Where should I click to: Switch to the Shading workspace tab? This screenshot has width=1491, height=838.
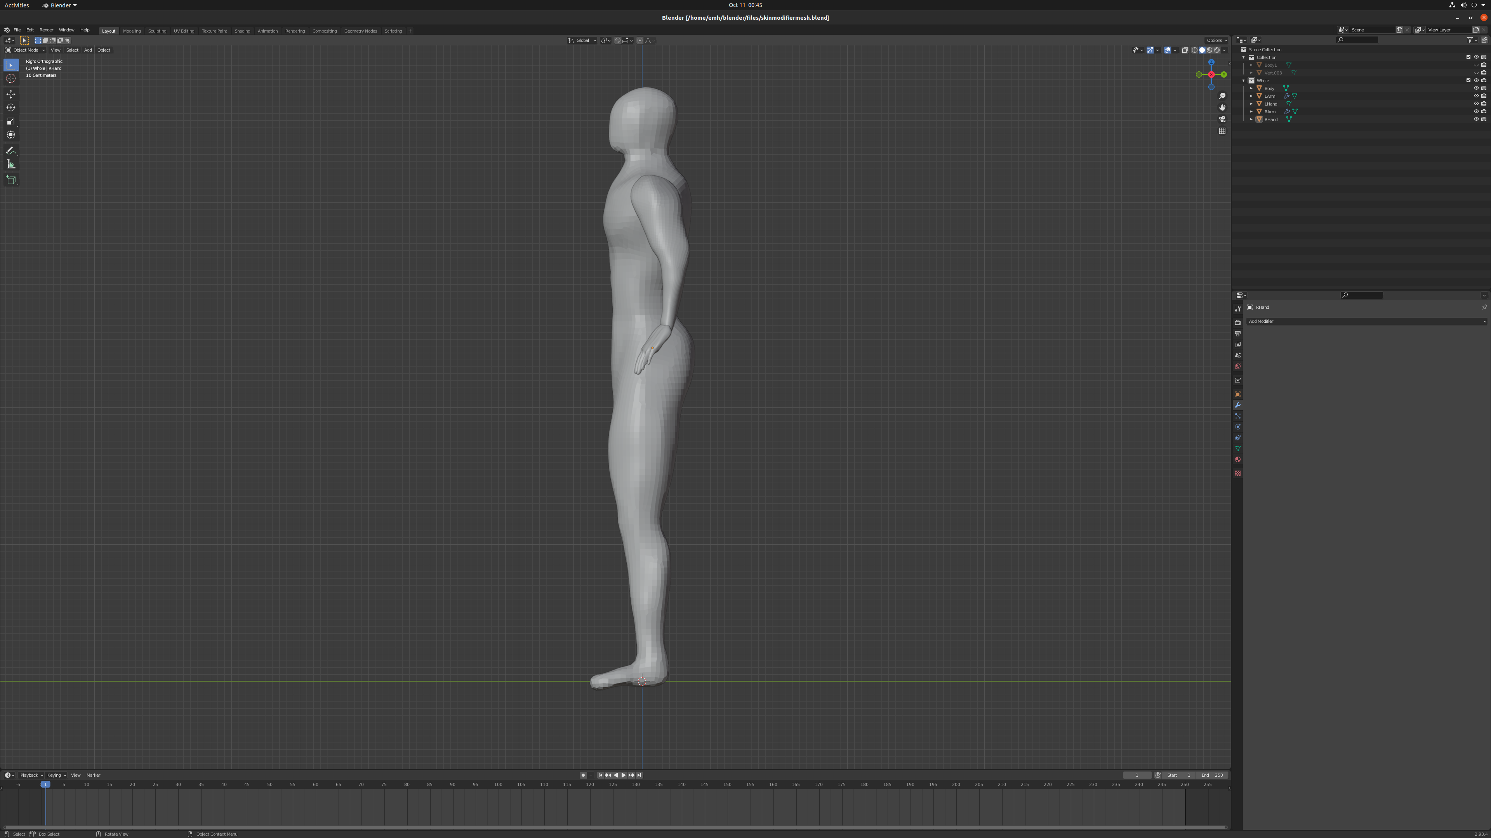tap(242, 31)
